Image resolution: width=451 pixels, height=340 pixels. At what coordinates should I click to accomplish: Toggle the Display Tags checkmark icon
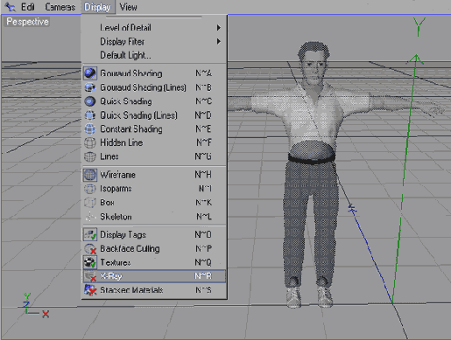90,234
